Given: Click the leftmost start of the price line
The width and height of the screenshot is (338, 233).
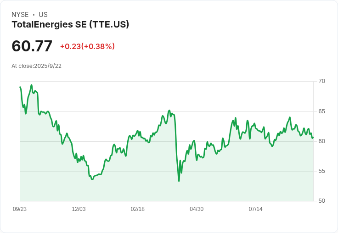Looking at the screenshot, I should [x=20, y=87].
